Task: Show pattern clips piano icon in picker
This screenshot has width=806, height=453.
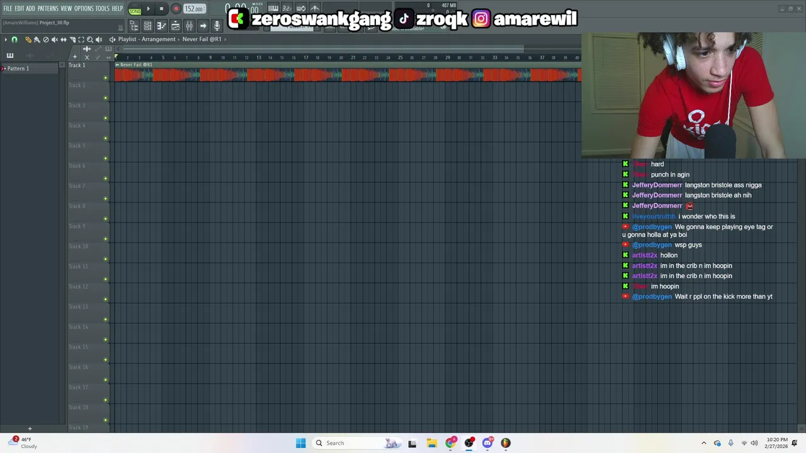Action: (10, 55)
